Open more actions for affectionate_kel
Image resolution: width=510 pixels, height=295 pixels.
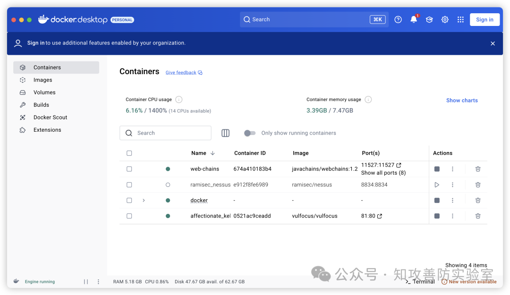pyautogui.click(x=452, y=216)
